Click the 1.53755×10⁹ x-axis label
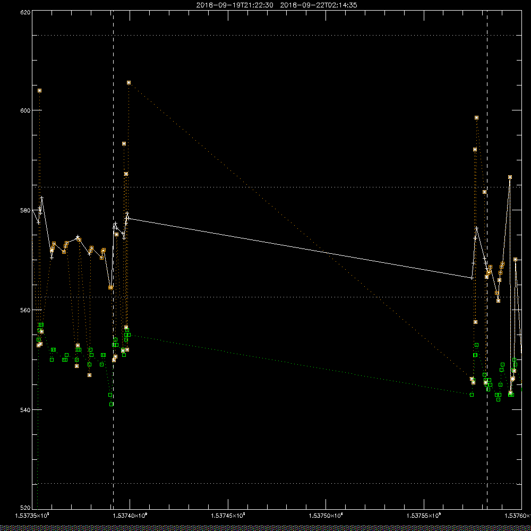 pyautogui.click(x=424, y=516)
